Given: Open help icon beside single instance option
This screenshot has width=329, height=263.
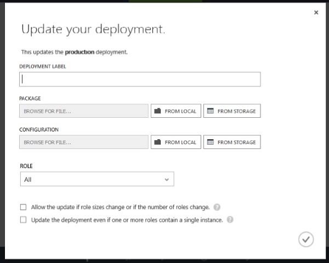Looking at the screenshot, I should coord(230,220).
